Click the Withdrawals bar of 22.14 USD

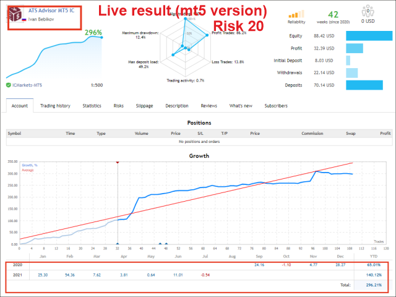click(352, 73)
